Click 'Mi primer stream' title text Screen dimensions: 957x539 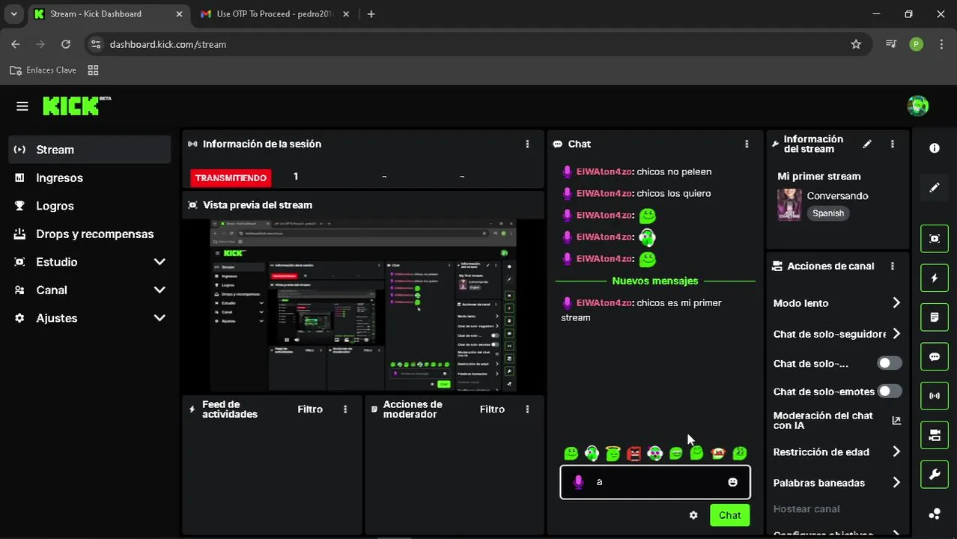point(819,176)
